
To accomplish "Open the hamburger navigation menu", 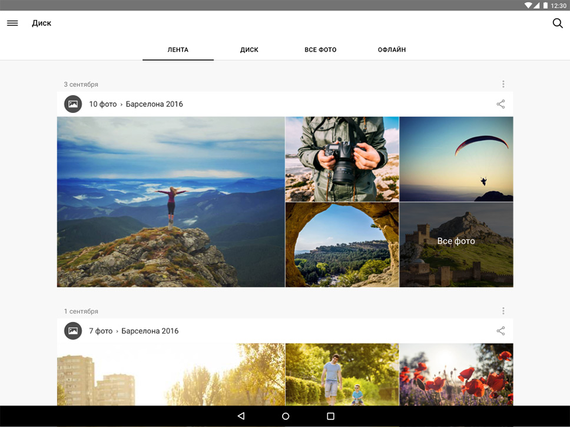I will click(x=12, y=24).
